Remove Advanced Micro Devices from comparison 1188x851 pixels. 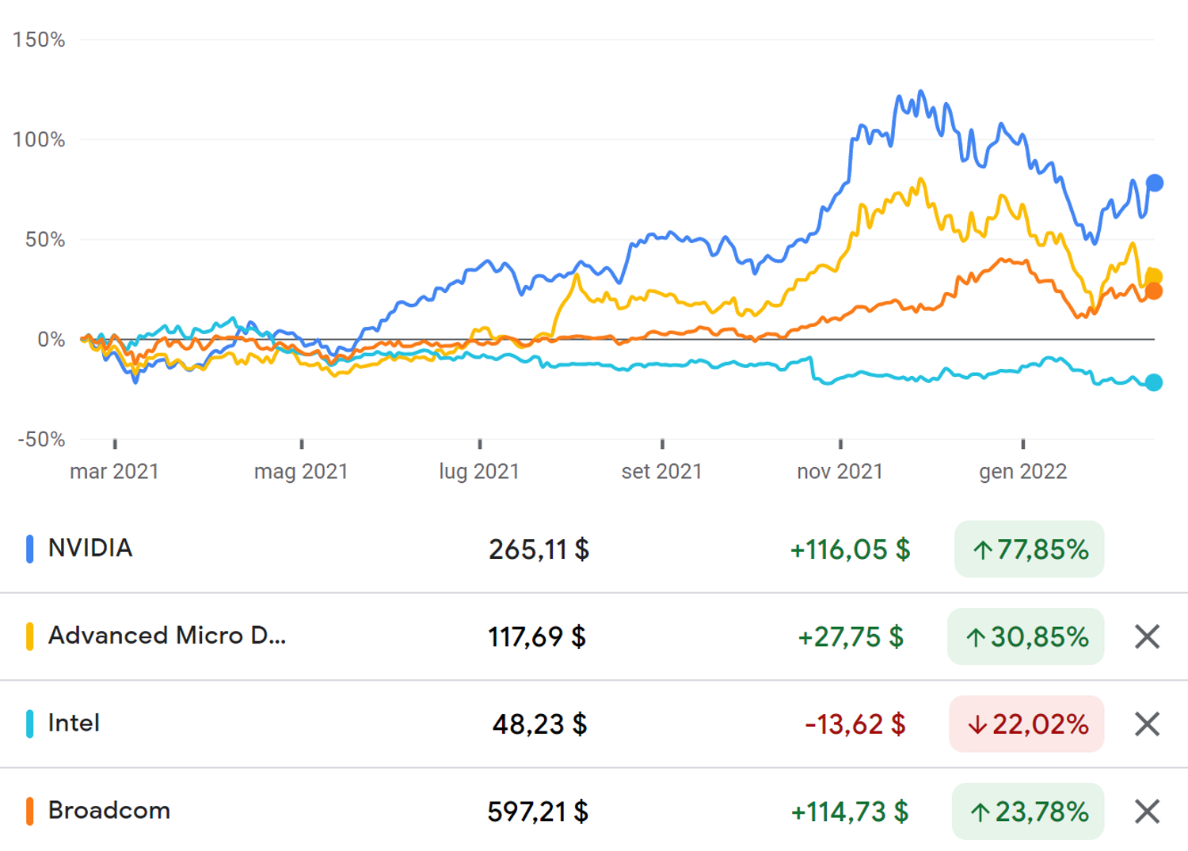1147,636
